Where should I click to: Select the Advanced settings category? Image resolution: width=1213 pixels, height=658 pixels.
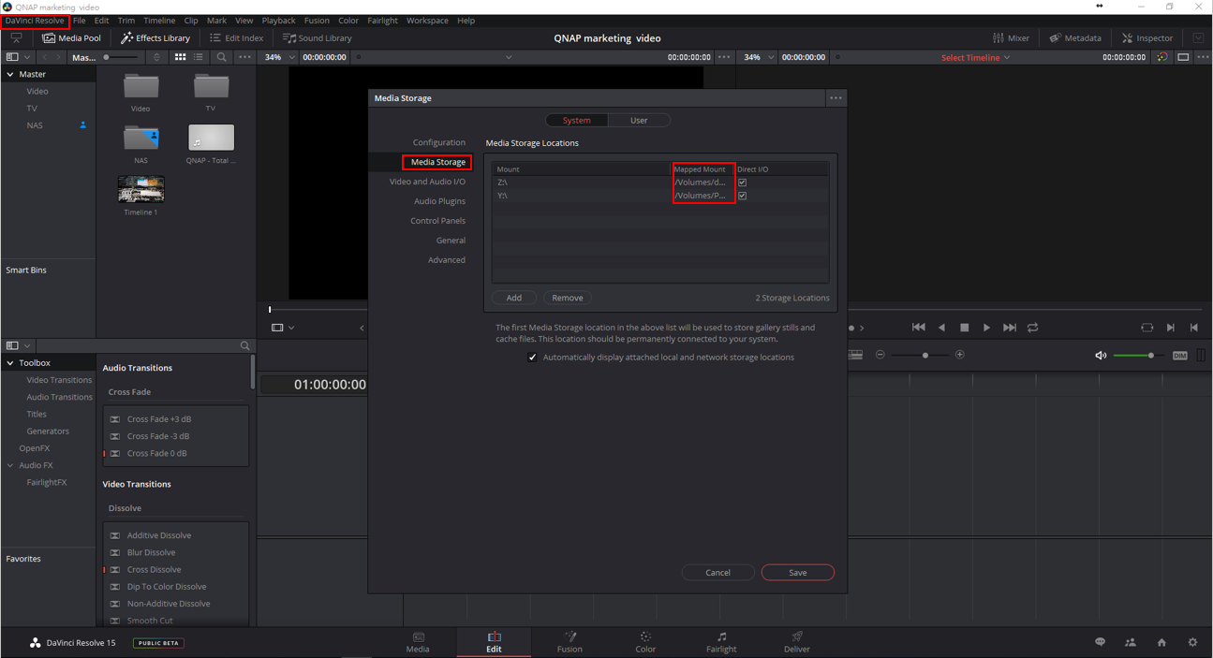(x=447, y=260)
